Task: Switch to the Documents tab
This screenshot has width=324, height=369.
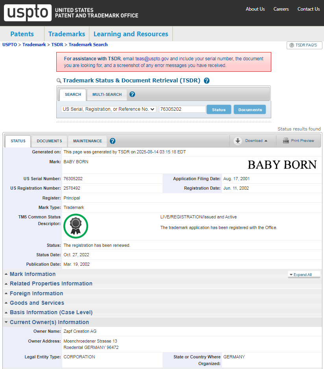Action: [49, 141]
